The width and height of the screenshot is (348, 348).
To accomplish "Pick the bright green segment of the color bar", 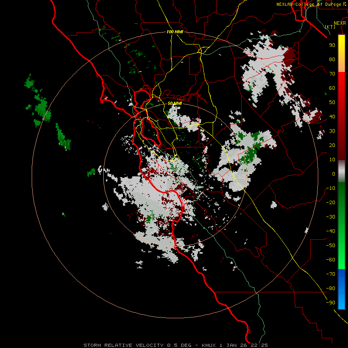I will tap(341, 255).
